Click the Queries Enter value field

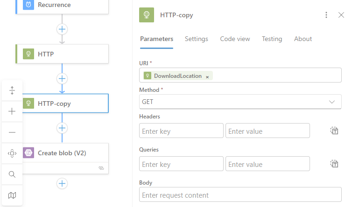tap(268, 164)
